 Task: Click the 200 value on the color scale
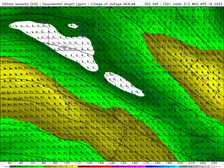[180, 163]
